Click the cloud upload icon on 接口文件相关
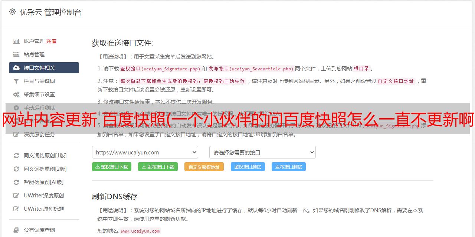Image resolution: width=475 pixels, height=237 pixels. tap(16, 68)
